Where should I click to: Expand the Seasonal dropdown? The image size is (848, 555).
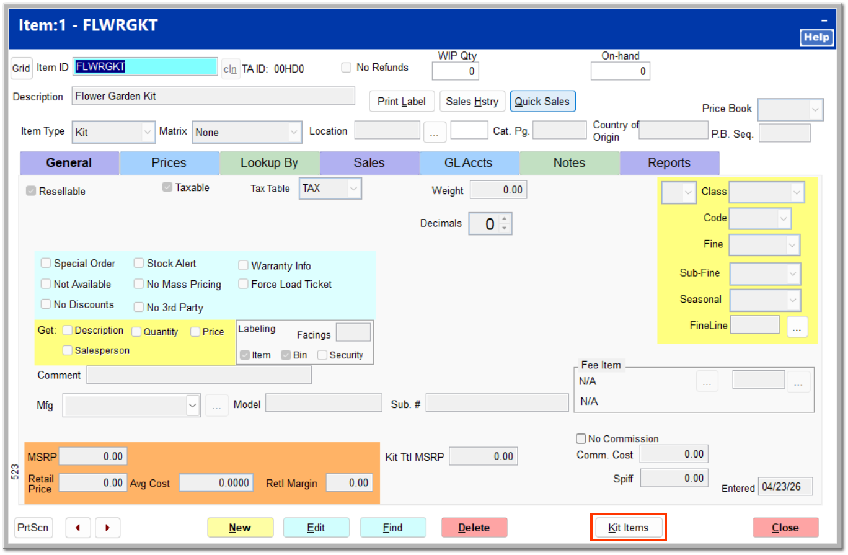(x=765, y=300)
